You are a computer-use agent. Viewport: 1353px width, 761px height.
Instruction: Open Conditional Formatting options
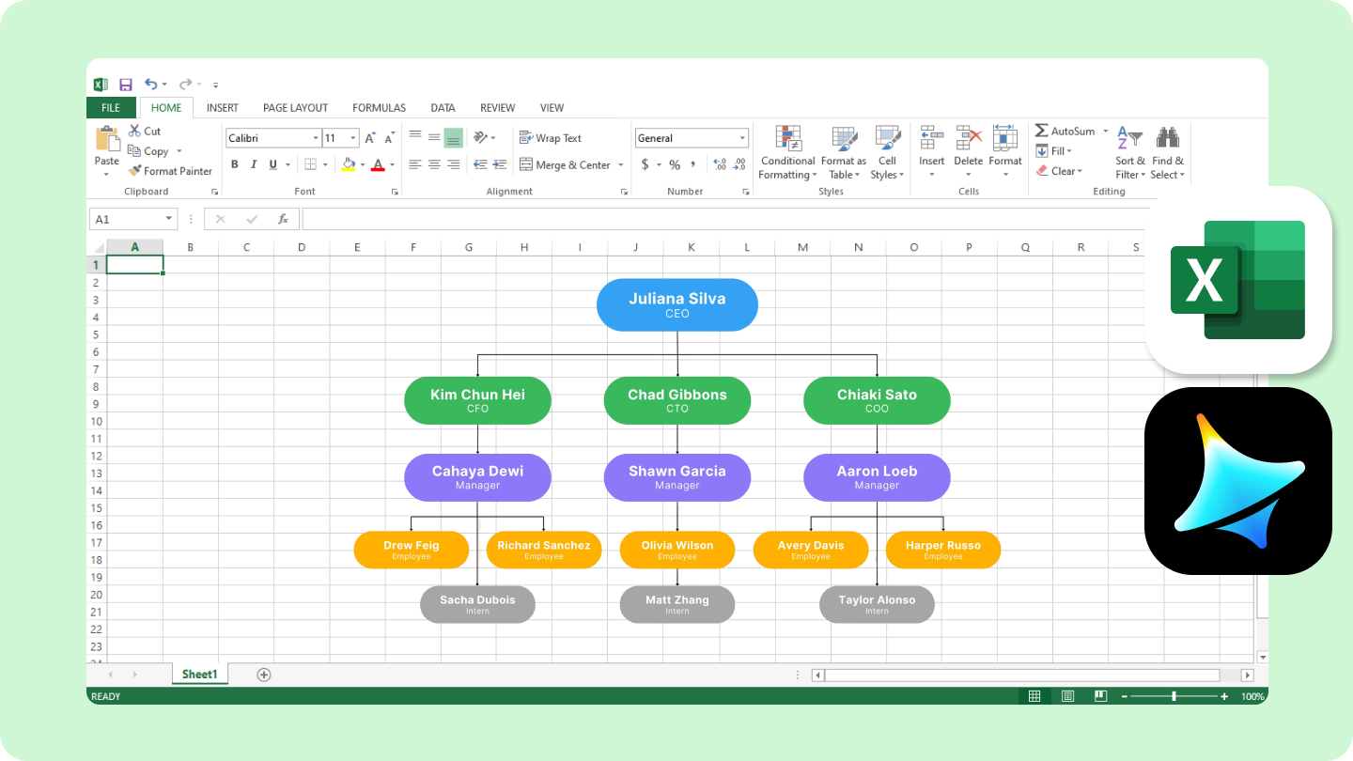[787, 153]
